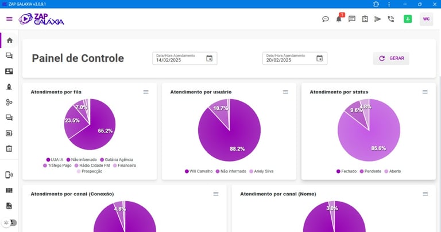Click the extensions puzzle icon in title bar
The height and width of the screenshot is (232, 441).
pos(376,4)
